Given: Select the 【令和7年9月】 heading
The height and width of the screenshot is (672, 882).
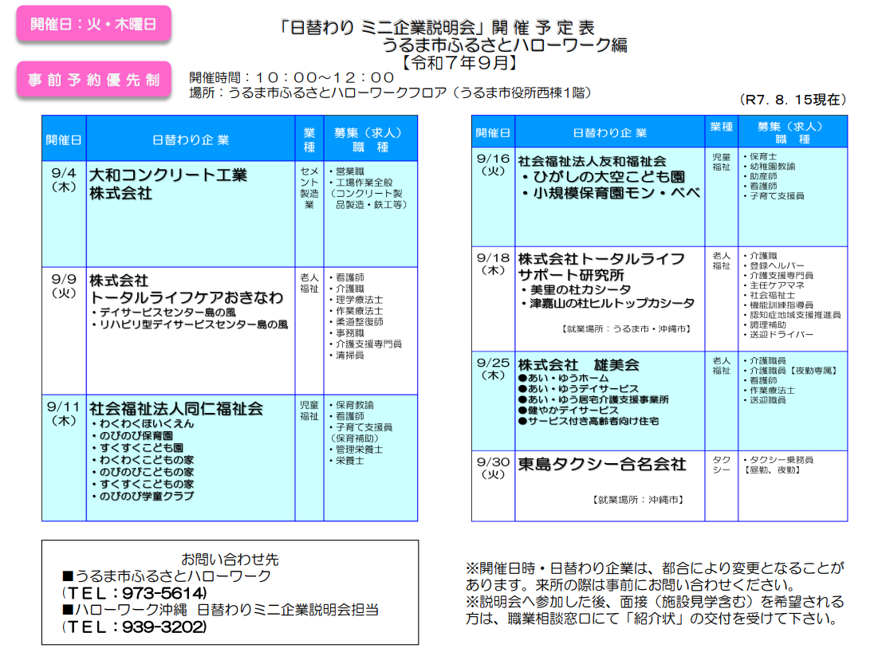Looking at the screenshot, I should 459,62.
